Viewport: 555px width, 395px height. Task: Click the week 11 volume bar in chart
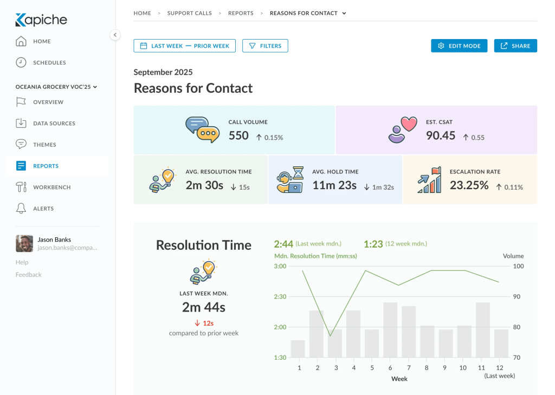point(483,330)
